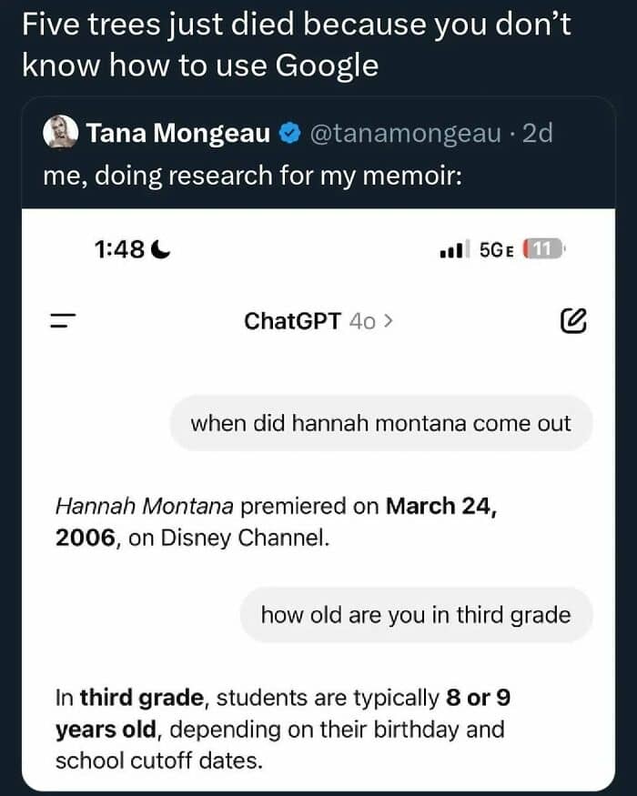Screen dimensions: 637x796
Task: Tap the 1:48 status bar clock
Action: [119, 248]
